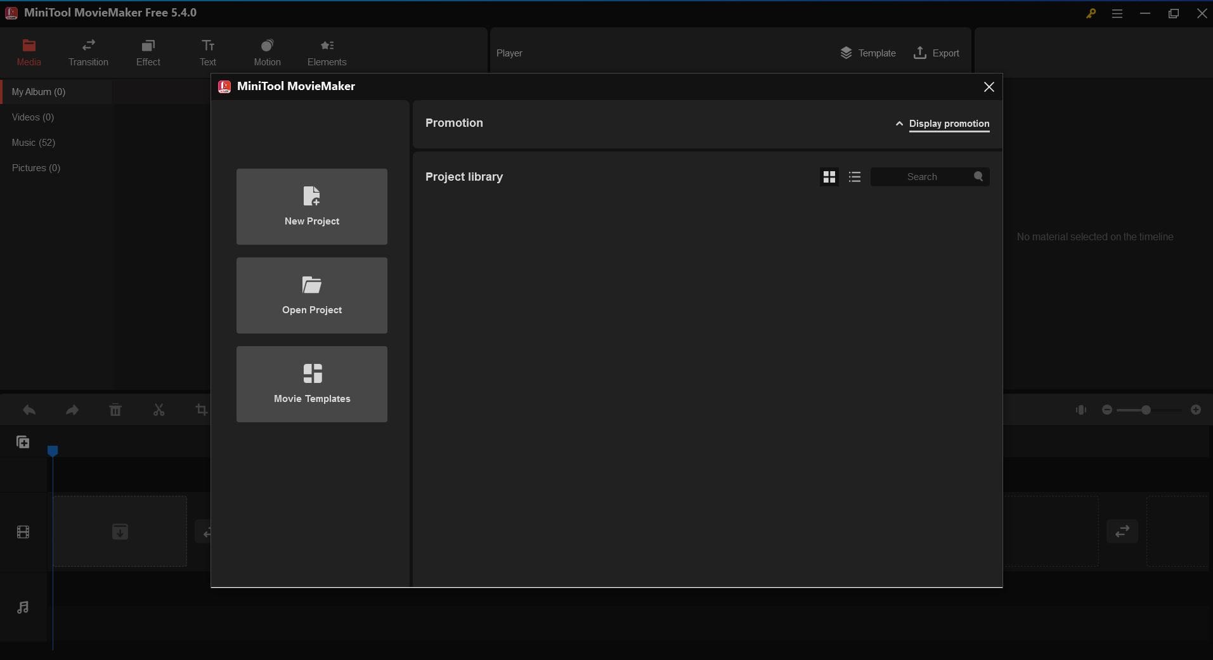Select the Text tab
The width and height of the screenshot is (1213, 660).
208,53
